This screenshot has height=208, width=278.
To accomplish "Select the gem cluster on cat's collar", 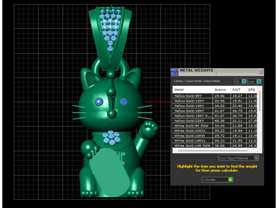I will [x=112, y=138].
